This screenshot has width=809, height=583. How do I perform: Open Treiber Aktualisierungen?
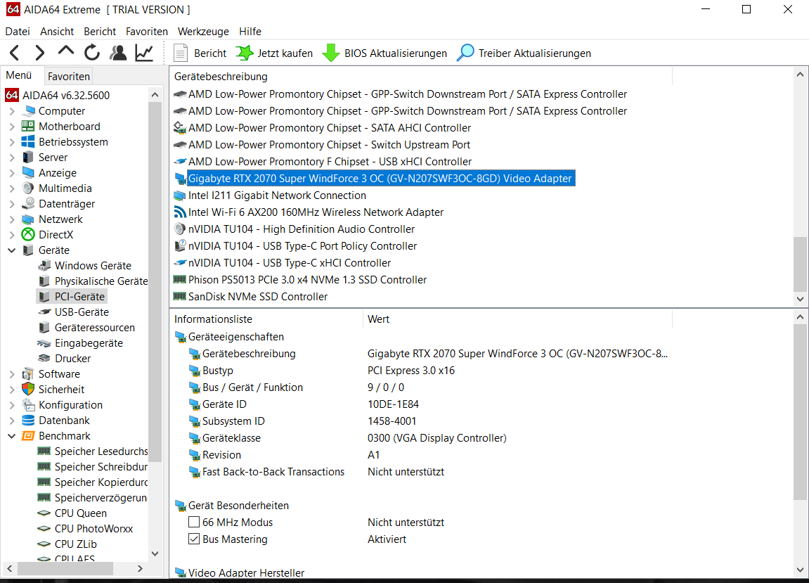524,53
